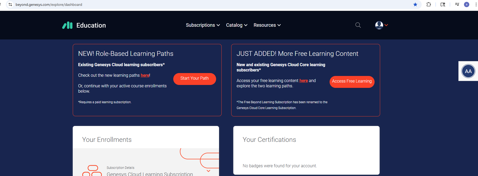
Task: Click the 'Your Enrollments' heading
Action: (107, 140)
